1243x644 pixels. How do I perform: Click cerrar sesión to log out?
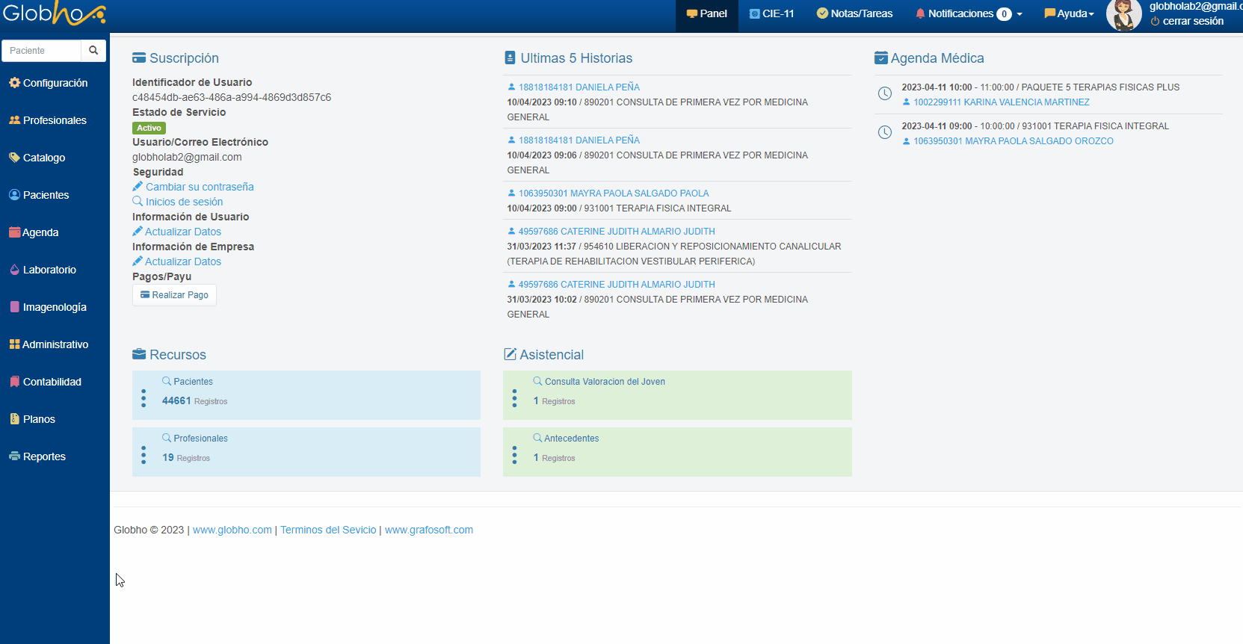pos(1192,21)
